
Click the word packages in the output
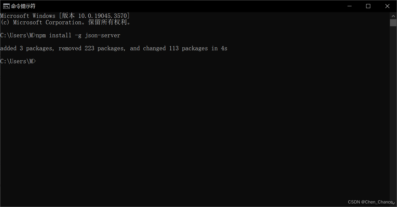pos(39,48)
